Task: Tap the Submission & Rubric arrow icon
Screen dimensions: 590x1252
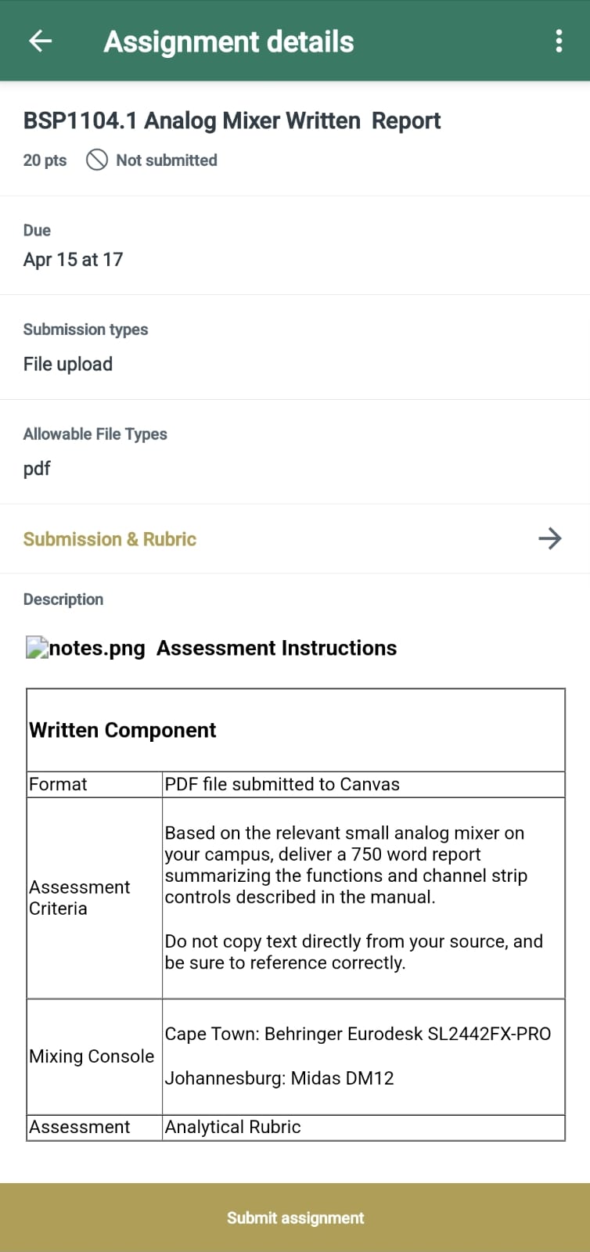Action: point(550,538)
